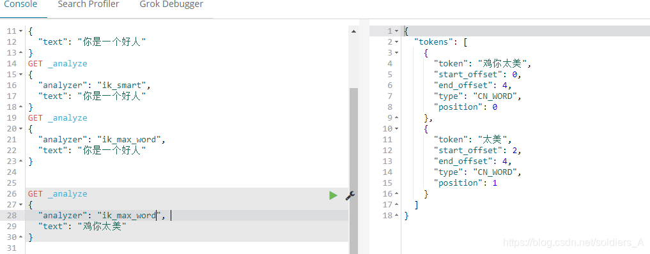Run the selected request with green play button
This screenshot has height=254, width=650.
point(333,195)
